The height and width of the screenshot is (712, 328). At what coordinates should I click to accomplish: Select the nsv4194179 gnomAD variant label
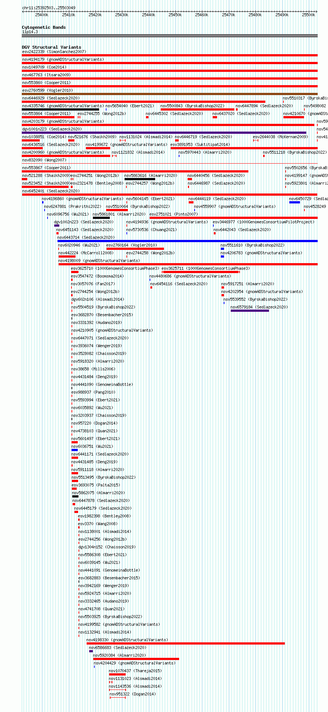tap(63, 59)
